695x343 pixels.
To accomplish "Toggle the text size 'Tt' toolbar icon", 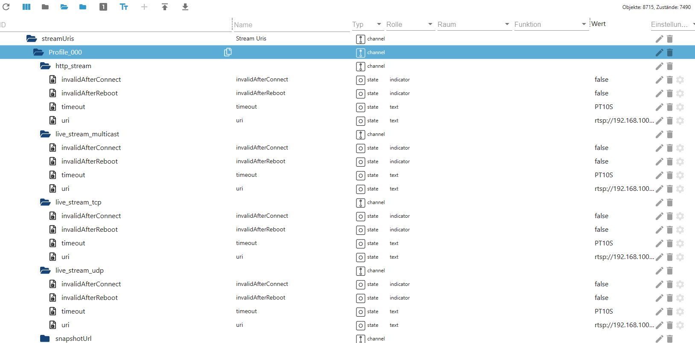I will pyautogui.click(x=124, y=7).
